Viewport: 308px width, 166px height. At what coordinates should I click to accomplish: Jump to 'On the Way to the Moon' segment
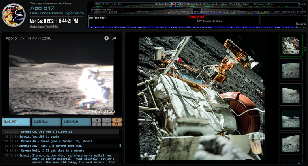click(x=110, y=4)
